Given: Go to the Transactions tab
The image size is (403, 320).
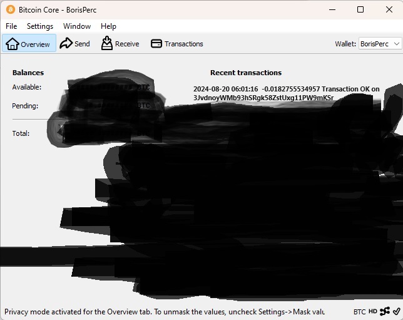Looking at the screenshot, I should tap(177, 44).
